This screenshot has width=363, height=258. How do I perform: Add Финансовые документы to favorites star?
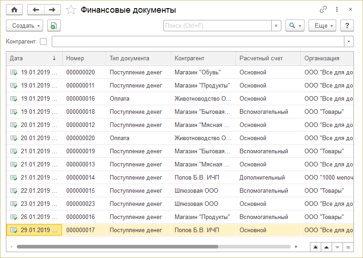71,10
